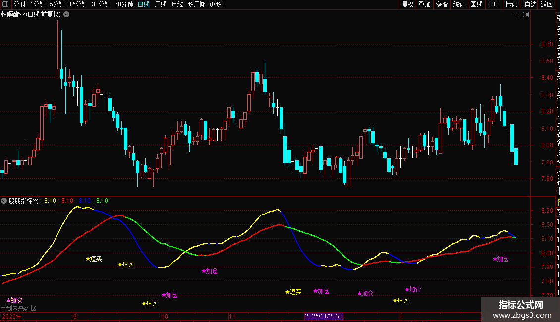Open the 画线 drawing tools
The height and width of the screenshot is (322, 560).
(476, 4)
